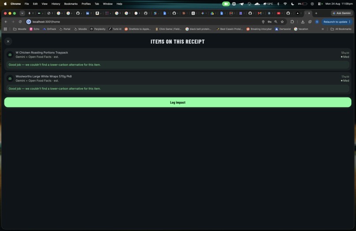Screen dimensions: 356x231
Task: Close the receipt items panel
Action: click(x=8, y=42)
